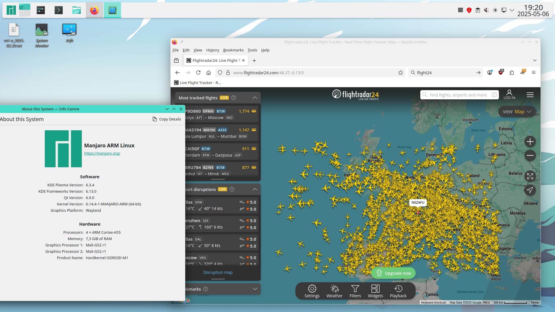
Task: Collapse the airport disruptions panel
Action: [x=255, y=190]
